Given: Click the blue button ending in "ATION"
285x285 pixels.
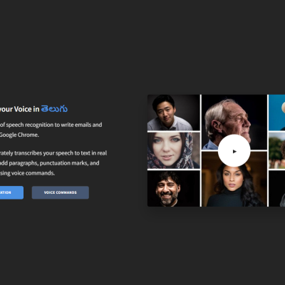Looking at the screenshot, I should click(11, 192).
